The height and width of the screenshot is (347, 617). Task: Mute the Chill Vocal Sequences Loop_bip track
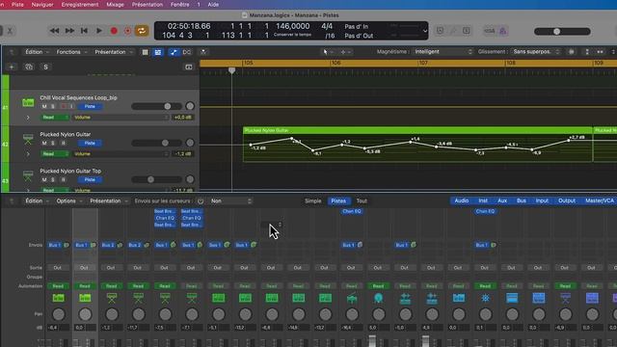pyautogui.click(x=44, y=107)
